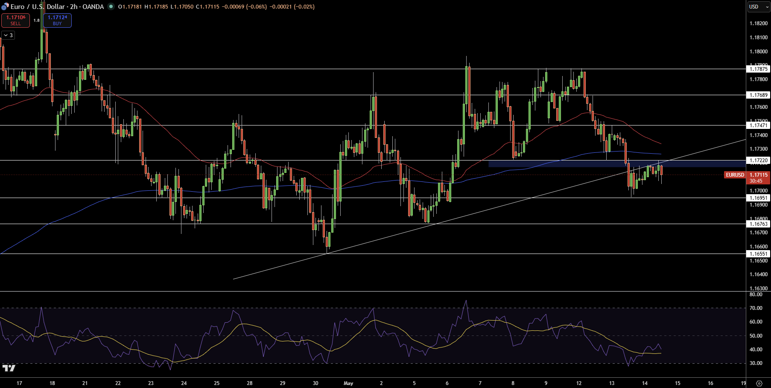The height and width of the screenshot is (388, 771).
Task: Expand the collapsed indicators legend showing 3
Action: (x=8, y=35)
